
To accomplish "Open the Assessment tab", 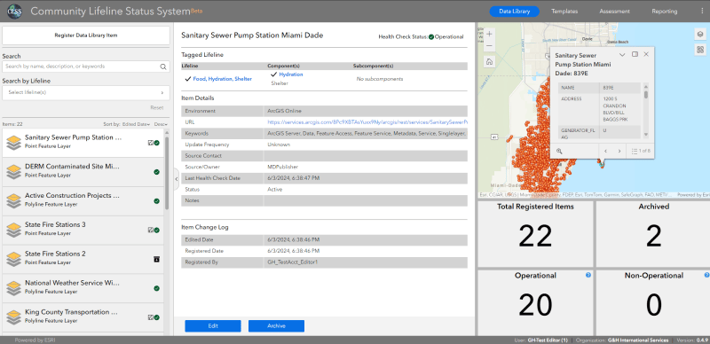I will coord(614,12).
